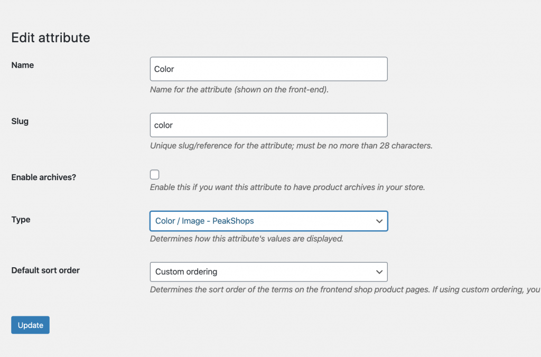Screen dimensions: 541x357
Task: Click the chevron arrow on Type dropdown
Action: click(x=379, y=221)
